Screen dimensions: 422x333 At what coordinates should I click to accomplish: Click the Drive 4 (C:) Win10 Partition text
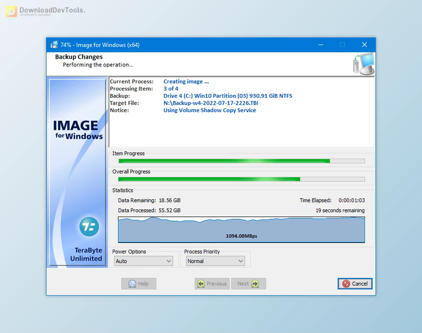point(228,96)
